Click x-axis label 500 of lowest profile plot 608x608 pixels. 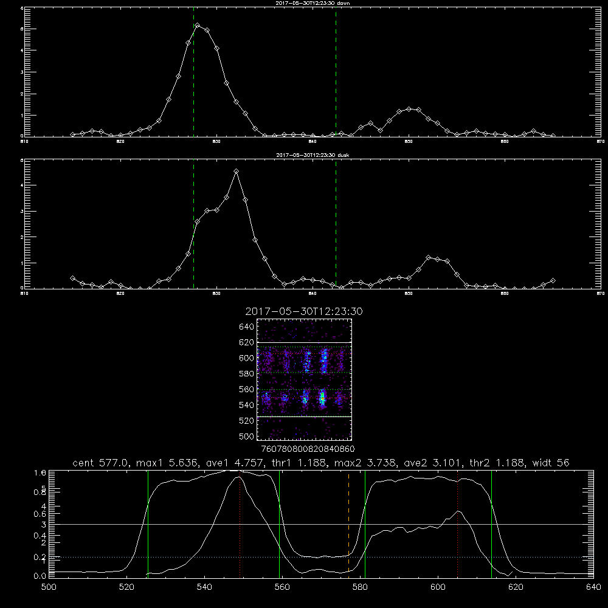49,587
